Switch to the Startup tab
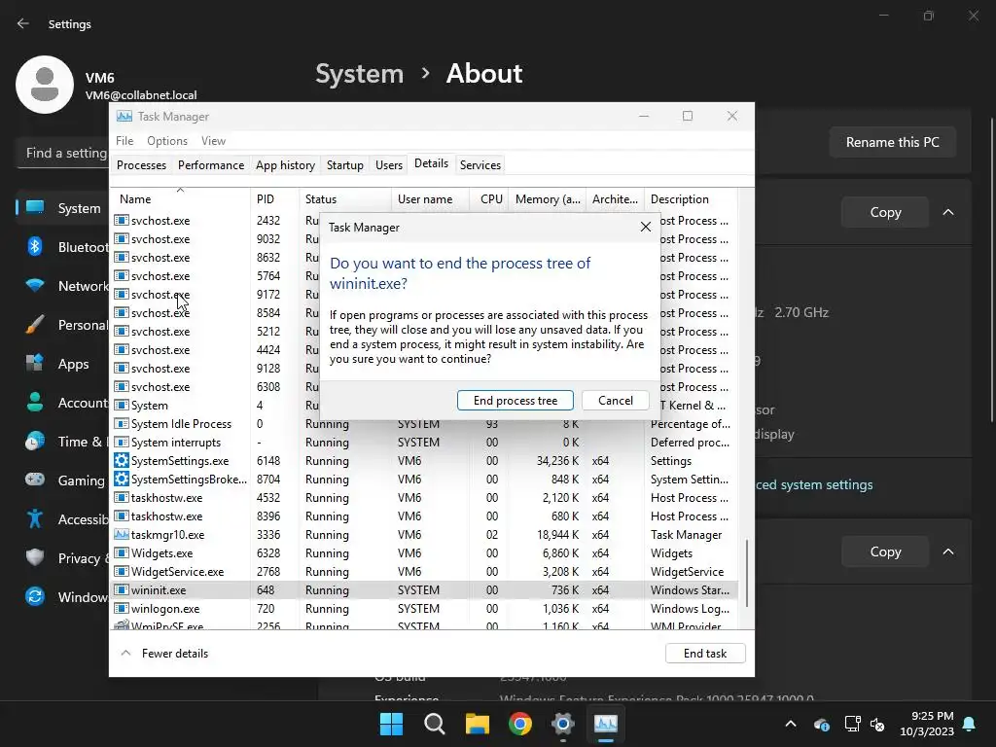Image resolution: width=996 pixels, height=747 pixels. (x=345, y=165)
